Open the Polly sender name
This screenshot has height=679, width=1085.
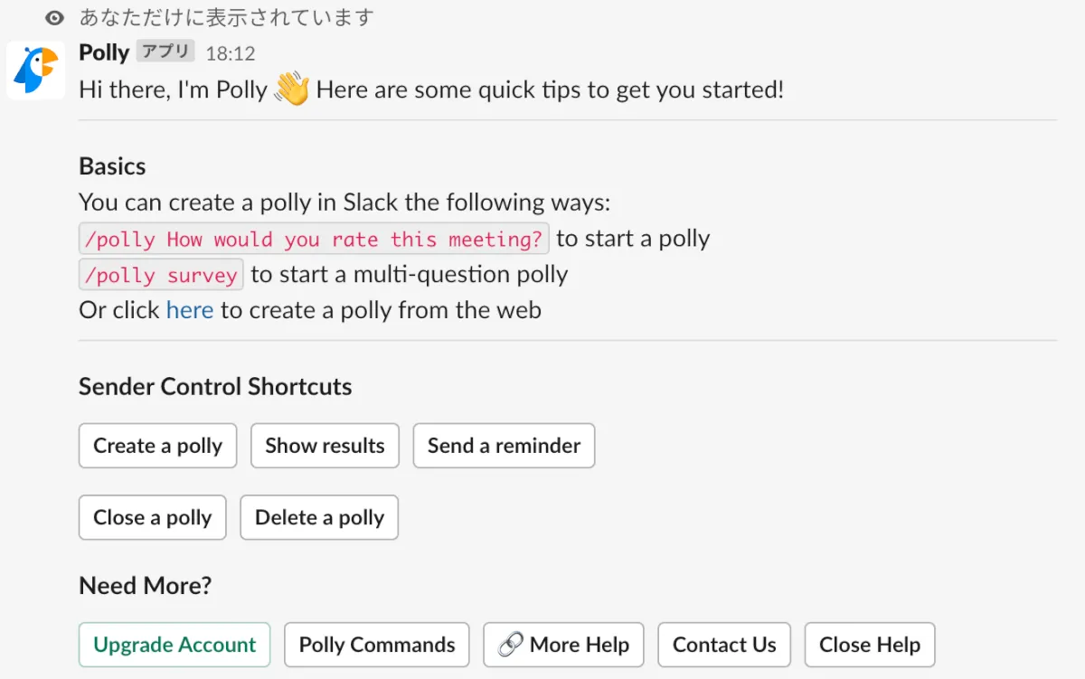tap(104, 52)
